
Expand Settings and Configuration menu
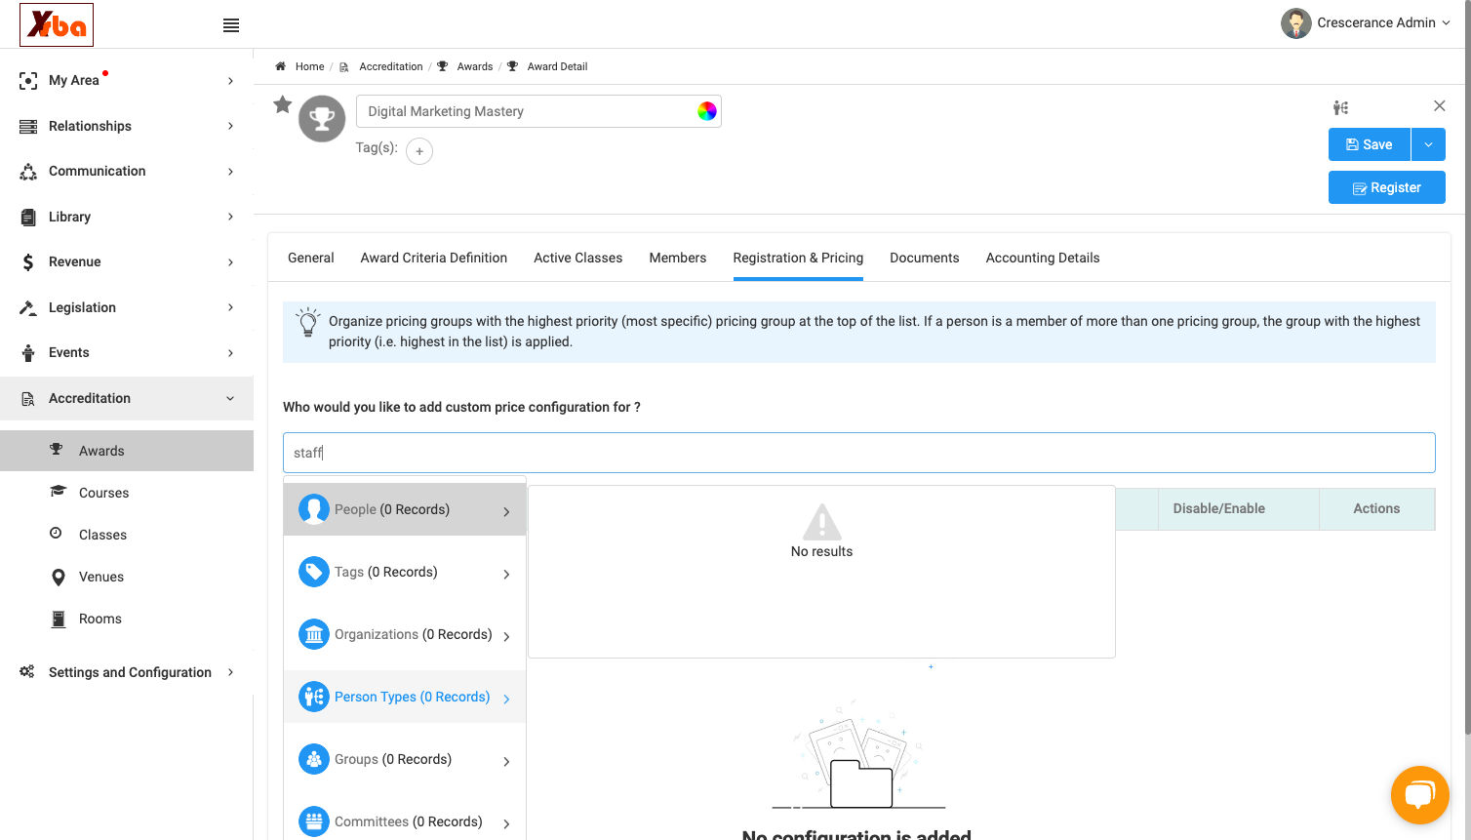coord(127,672)
